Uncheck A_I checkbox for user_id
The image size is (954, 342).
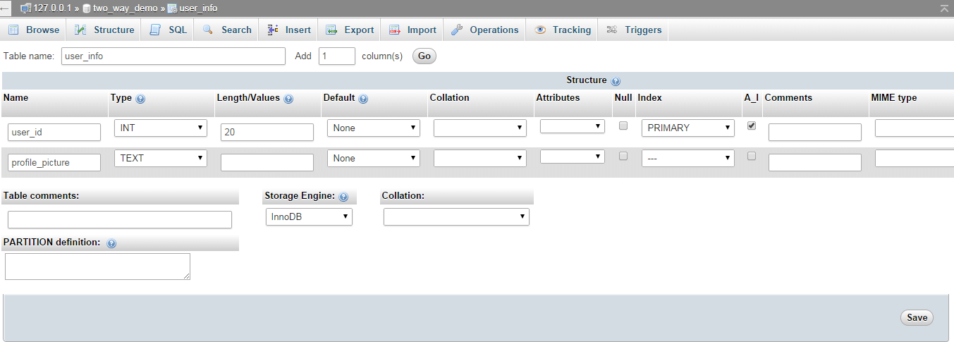(x=751, y=126)
